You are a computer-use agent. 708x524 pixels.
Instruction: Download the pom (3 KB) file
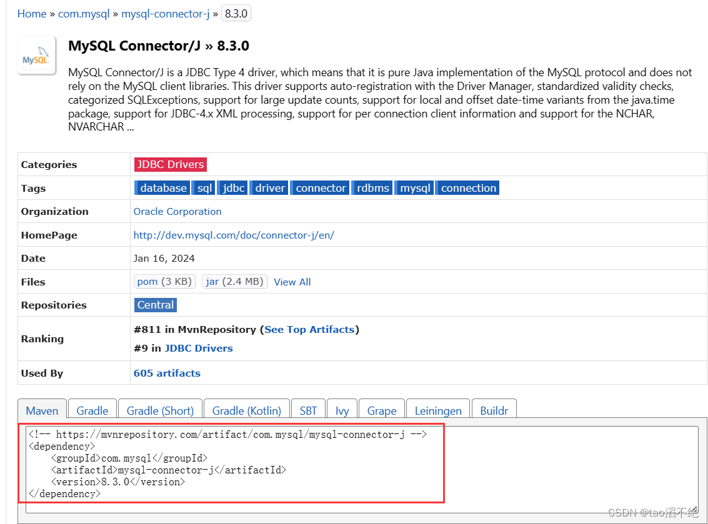click(x=164, y=281)
